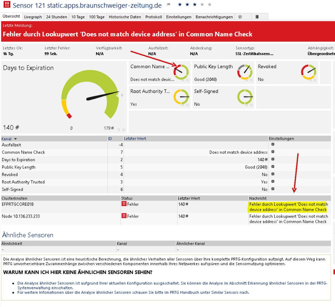The image size is (335, 307).
Task: Open the 100 Tage tab
Action: [97, 17]
